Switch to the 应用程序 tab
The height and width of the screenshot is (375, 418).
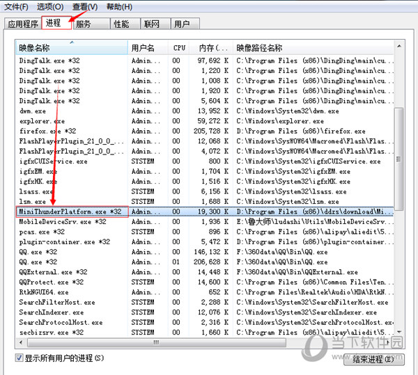click(x=23, y=24)
